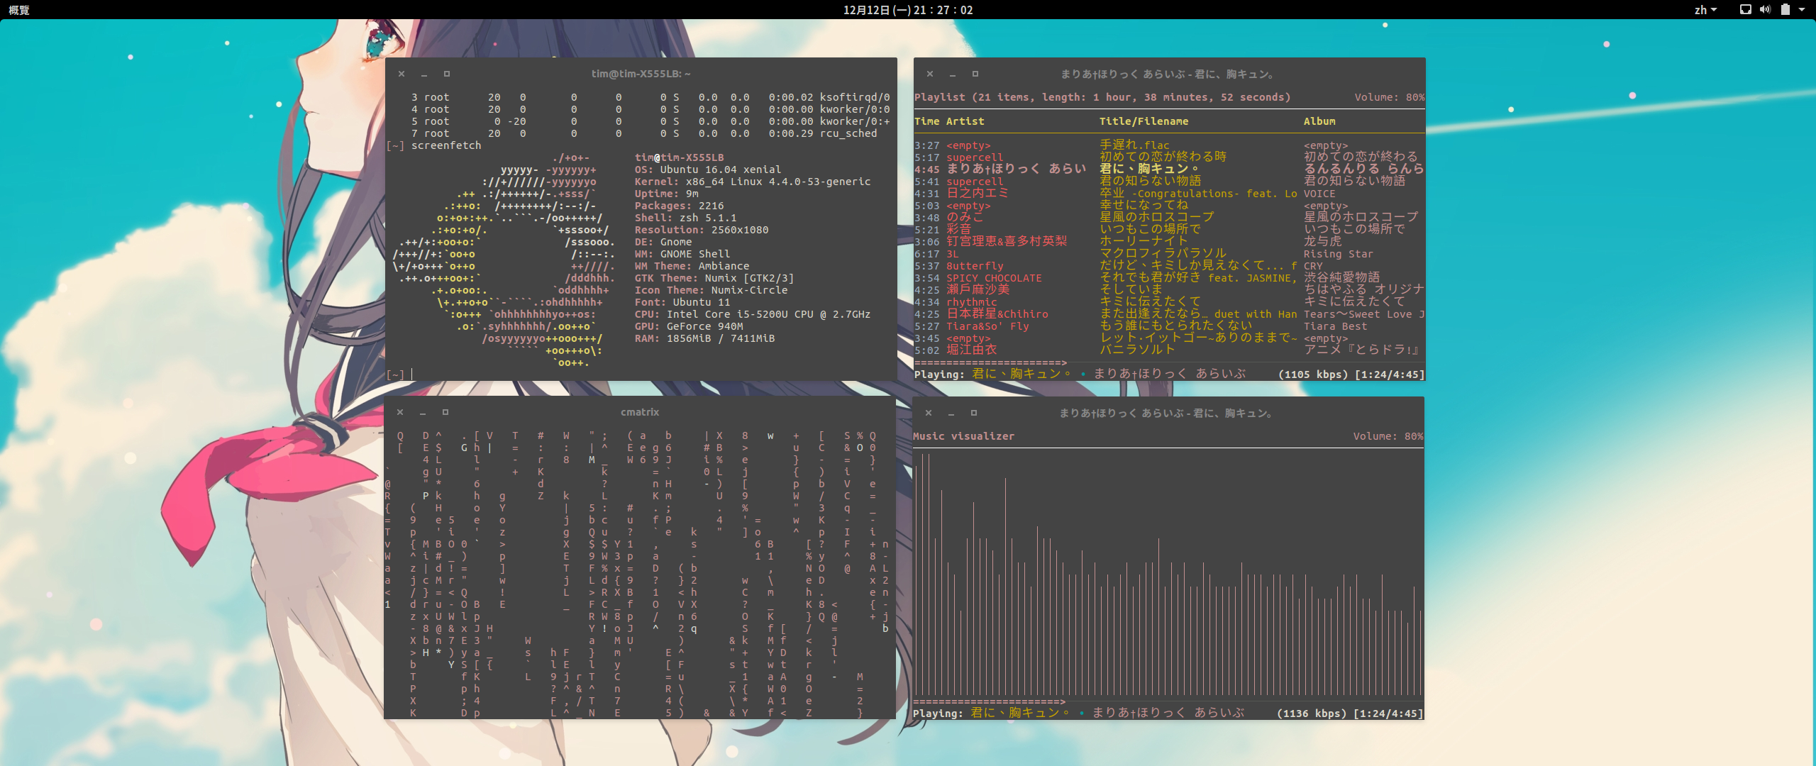Screen dimensions: 1816x766
Task: Select the Butterfly artist row
Action: point(1169,266)
